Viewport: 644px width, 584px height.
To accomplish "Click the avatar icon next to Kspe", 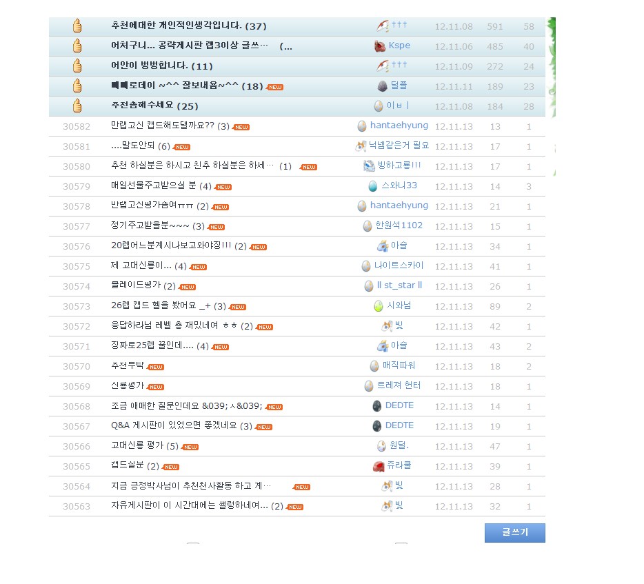I will tap(379, 46).
